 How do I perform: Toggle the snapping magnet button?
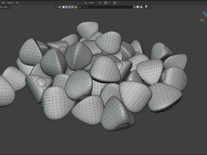[105, 3]
